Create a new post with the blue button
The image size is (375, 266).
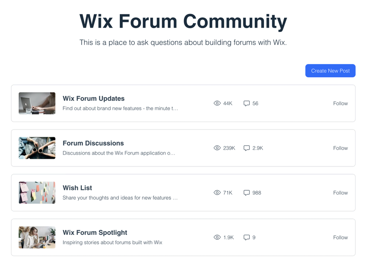pyautogui.click(x=330, y=71)
